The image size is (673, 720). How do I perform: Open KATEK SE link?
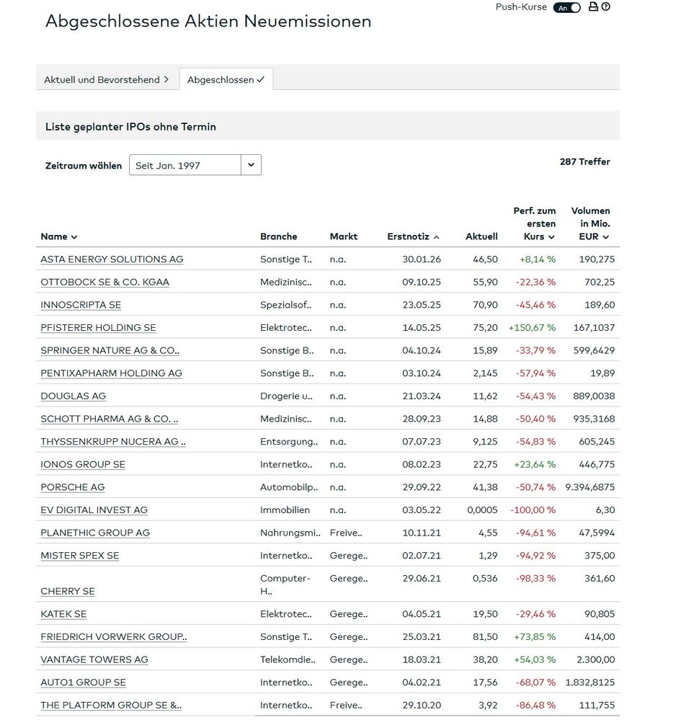(63, 614)
